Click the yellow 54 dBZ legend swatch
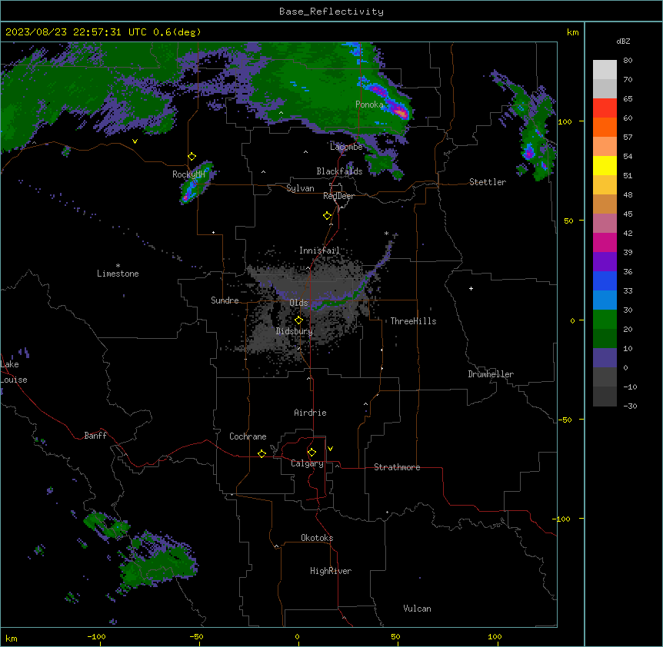This screenshot has width=663, height=647. 605,165
